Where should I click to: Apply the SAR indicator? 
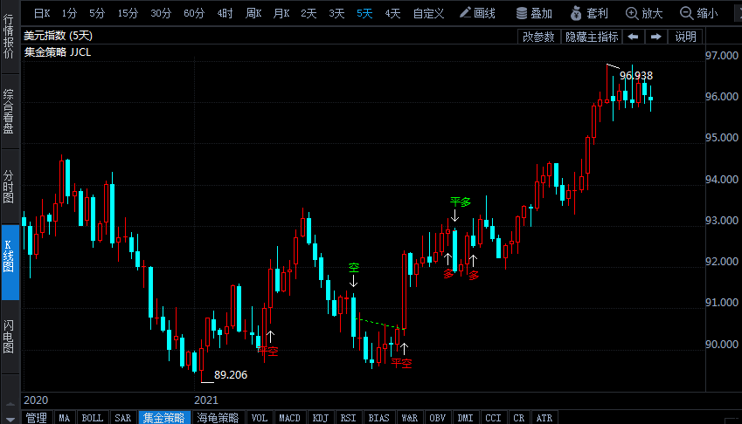click(123, 418)
